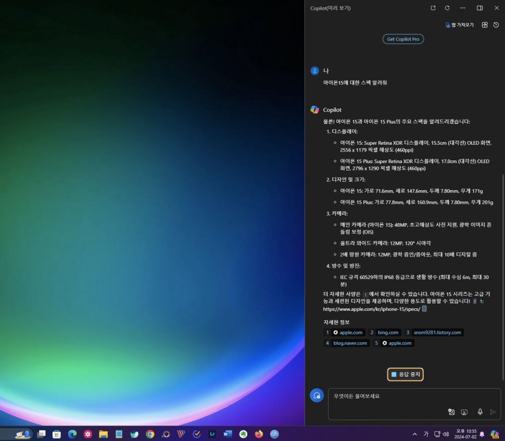The image size is (505, 441).
Task: Click the Get Copilot Pro button
Action: [x=403, y=39]
